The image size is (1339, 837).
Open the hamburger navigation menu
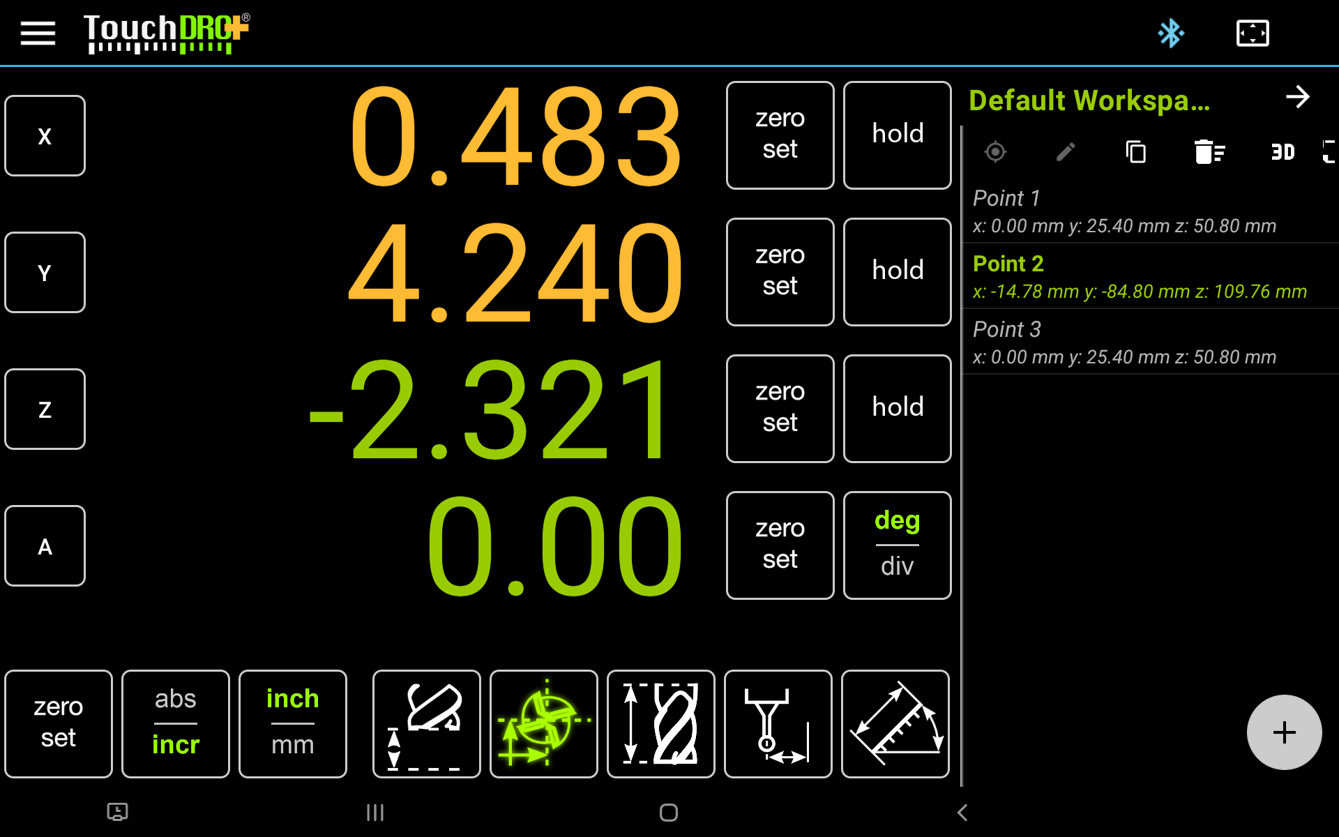pos(38,33)
